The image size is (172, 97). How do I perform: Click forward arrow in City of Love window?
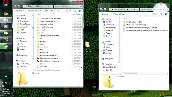tap(105, 10)
